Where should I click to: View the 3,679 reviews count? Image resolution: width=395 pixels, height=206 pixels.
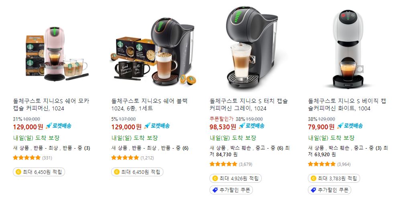click(x=245, y=164)
